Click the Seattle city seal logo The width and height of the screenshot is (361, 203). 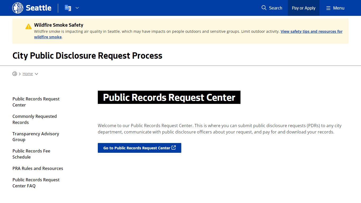(x=18, y=8)
